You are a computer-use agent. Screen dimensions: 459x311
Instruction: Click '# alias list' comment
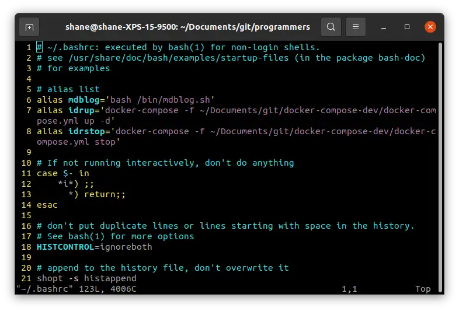pyautogui.click(x=68, y=89)
